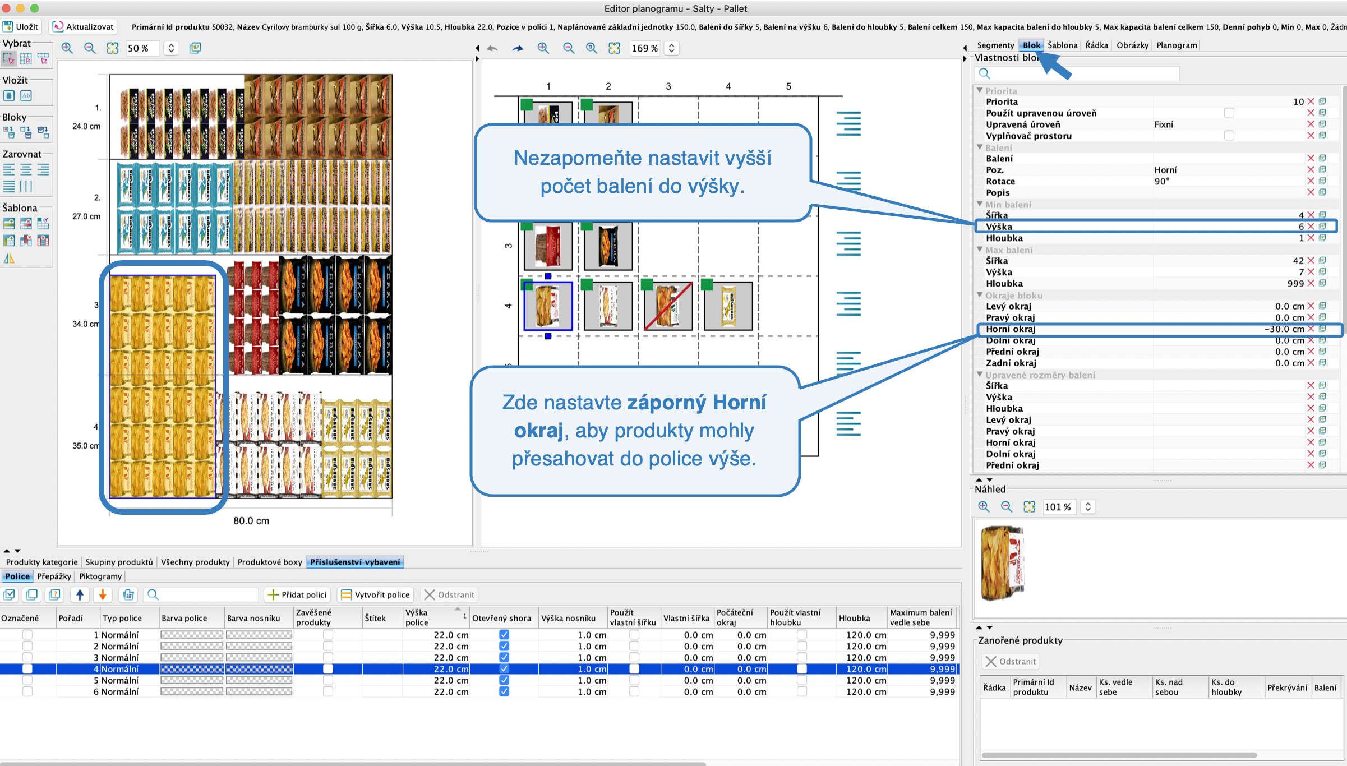
Task: Zoom in the Náhled preview
Action: click(984, 507)
